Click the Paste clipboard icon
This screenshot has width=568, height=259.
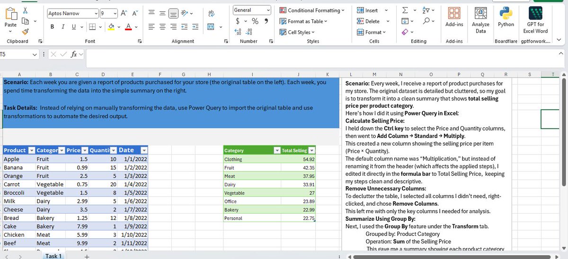[10, 13]
